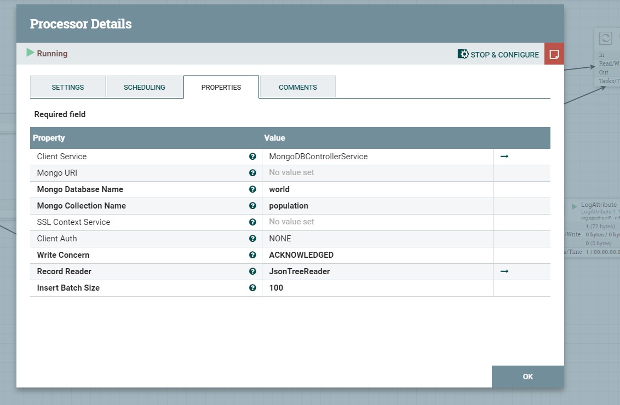The height and width of the screenshot is (405, 620).
Task: Click the help icon beside Client Auth
Action: 252,238
